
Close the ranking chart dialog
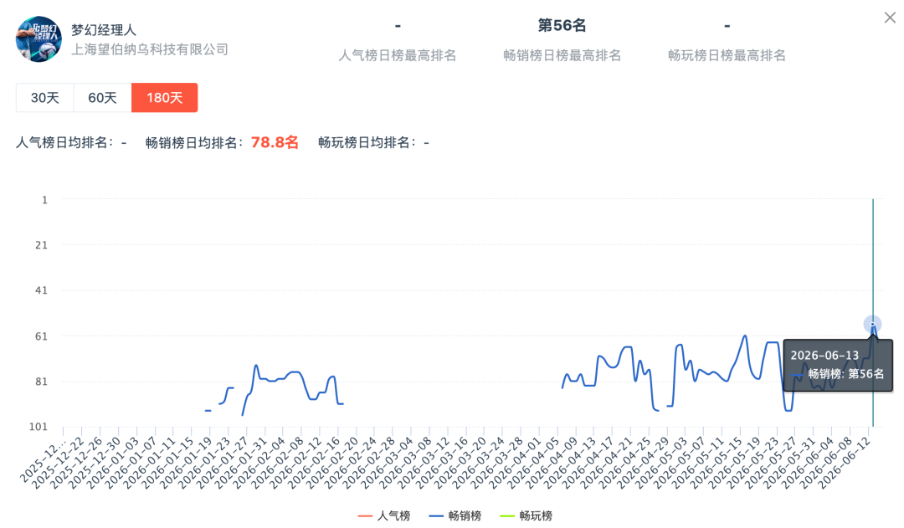tap(890, 18)
